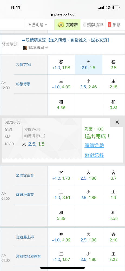Select 大 2.5, 1.5 for 沙爾克04 match

[x=88, y=65]
